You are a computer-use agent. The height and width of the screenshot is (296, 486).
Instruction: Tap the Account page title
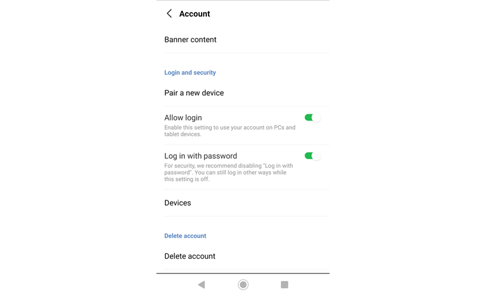click(x=194, y=14)
